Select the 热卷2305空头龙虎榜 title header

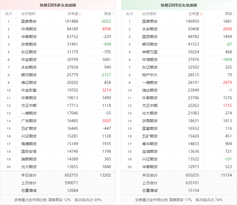[179, 5]
